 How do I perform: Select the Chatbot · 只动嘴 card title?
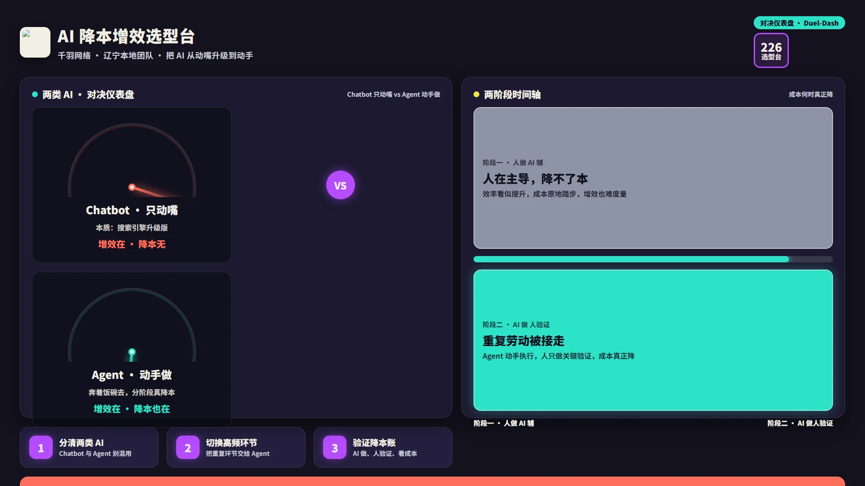coord(132,210)
